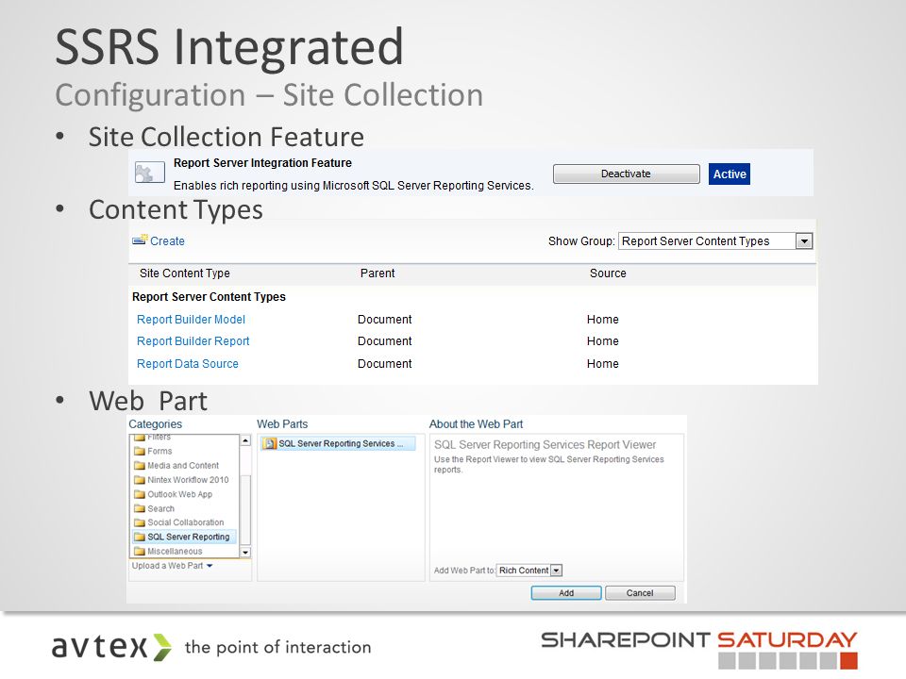The height and width of the screenshot is (679, 906).
Task: Select the Search category
Action: (x=160, y=508)
